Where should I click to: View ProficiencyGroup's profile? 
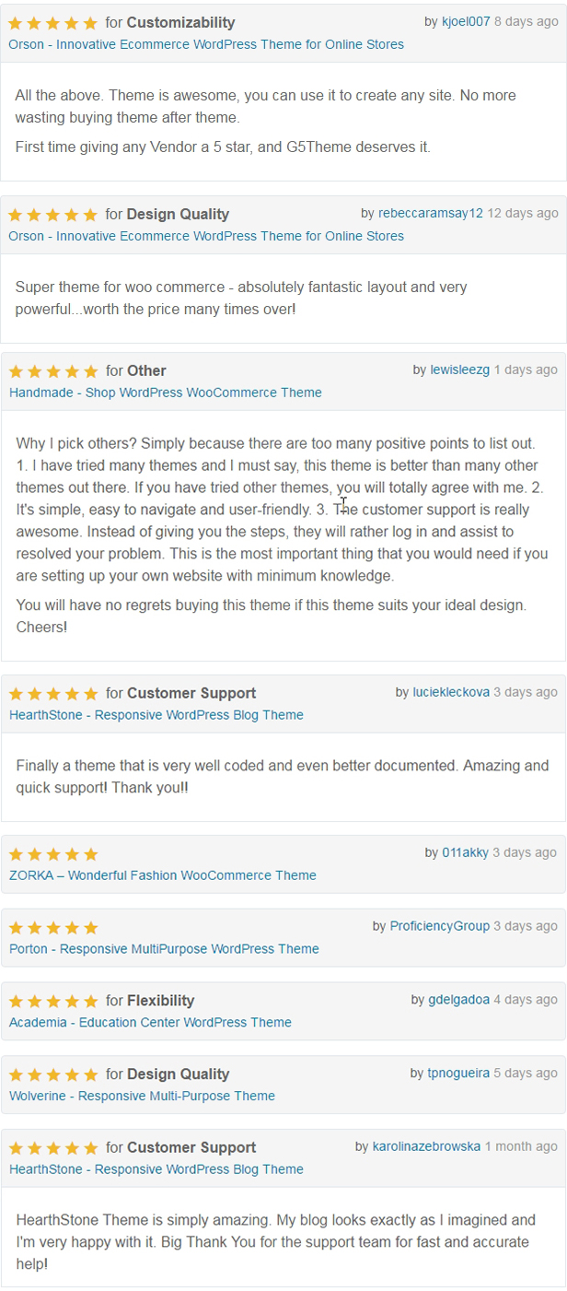439,926
